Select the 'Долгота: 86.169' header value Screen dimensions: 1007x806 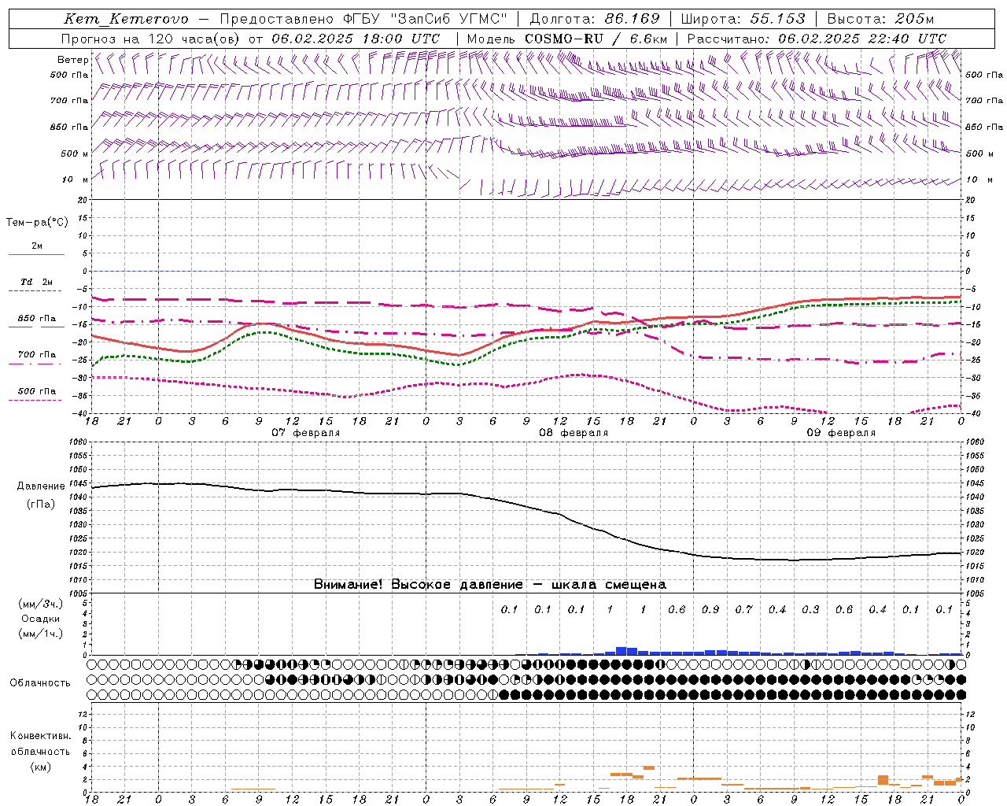tap(595, 19)
